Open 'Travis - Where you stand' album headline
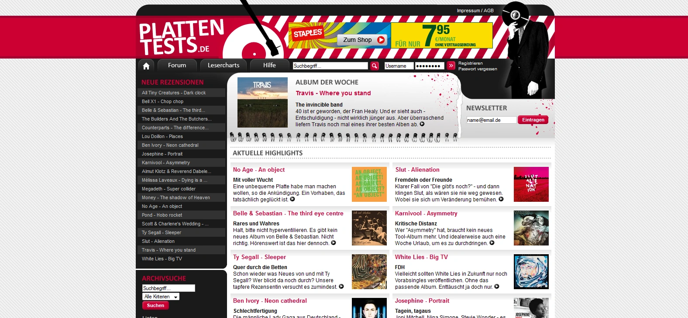 [333, 93]
